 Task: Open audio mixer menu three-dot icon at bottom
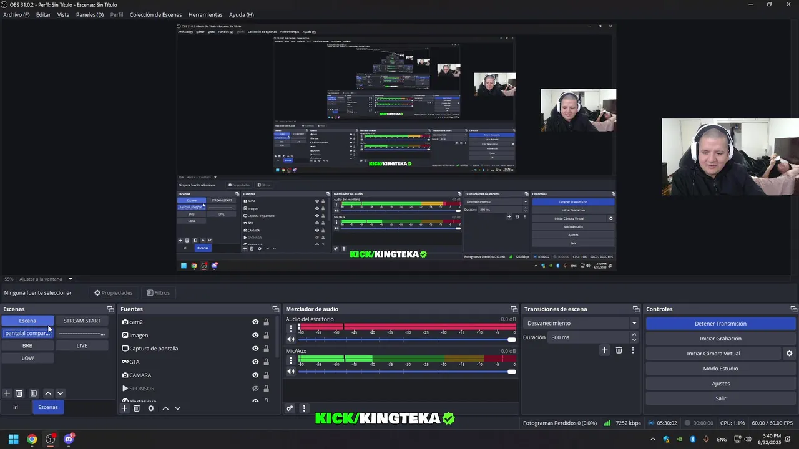(304, 408)
